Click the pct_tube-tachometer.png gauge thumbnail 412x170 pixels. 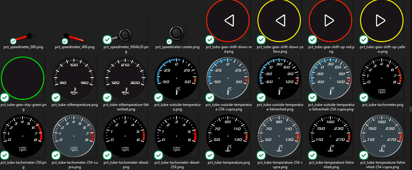(382, 78)
